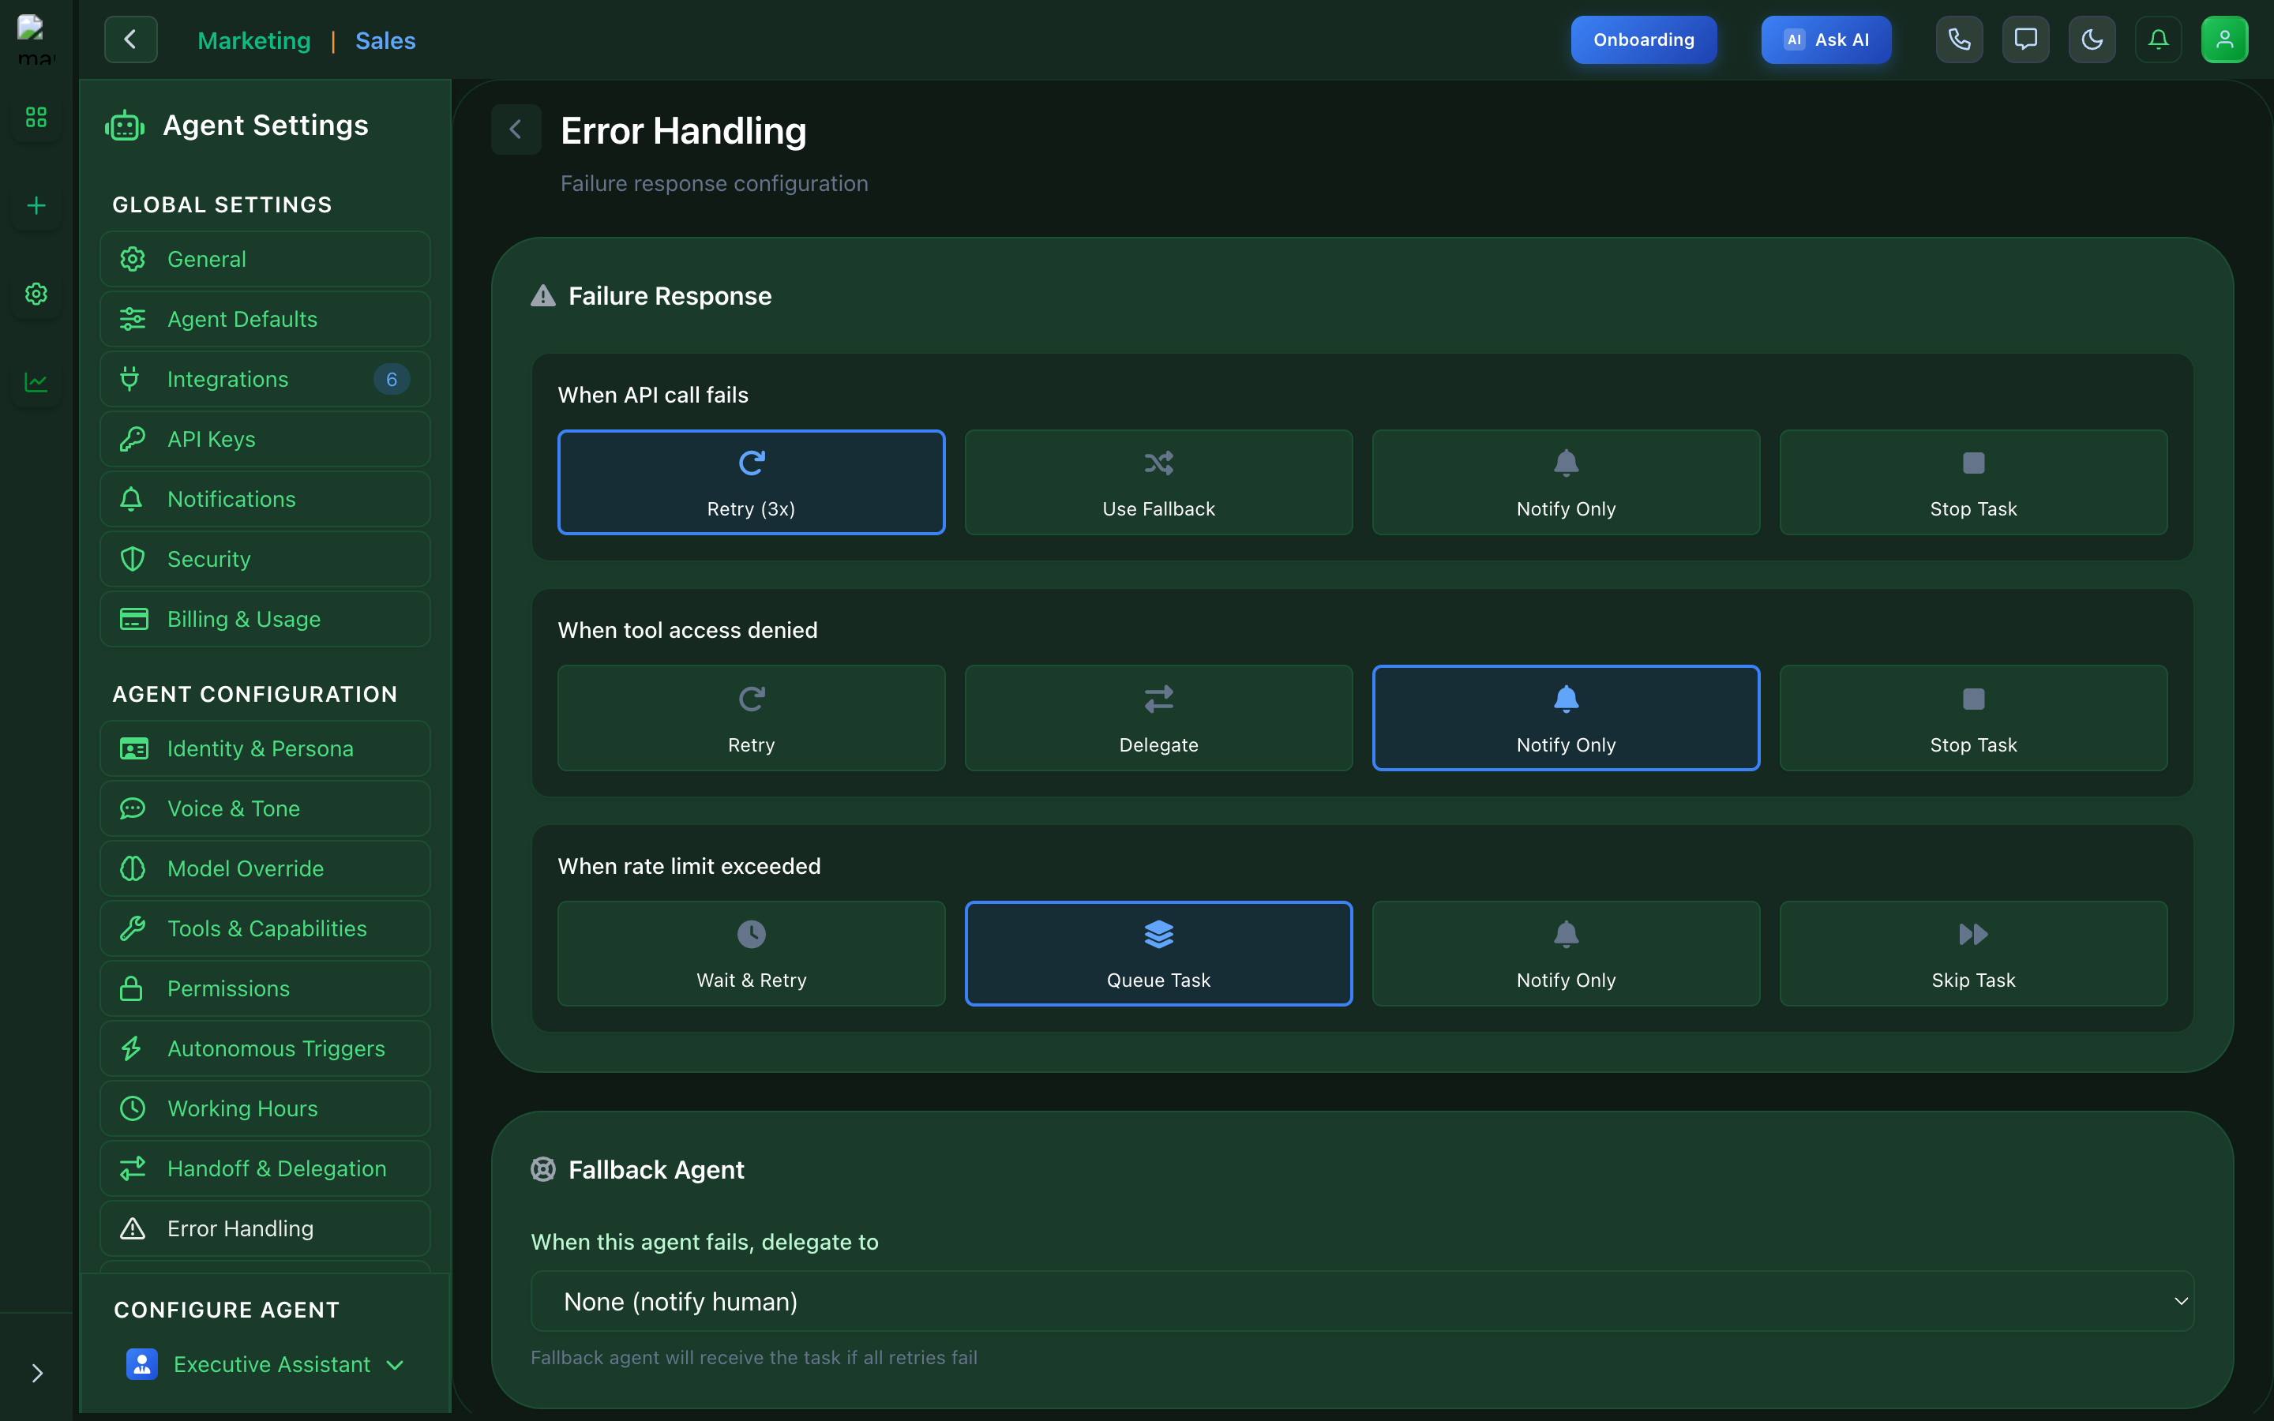Select Stop Task for tool access denied
The image size is (2274, 1421).
pos(1973,718)
